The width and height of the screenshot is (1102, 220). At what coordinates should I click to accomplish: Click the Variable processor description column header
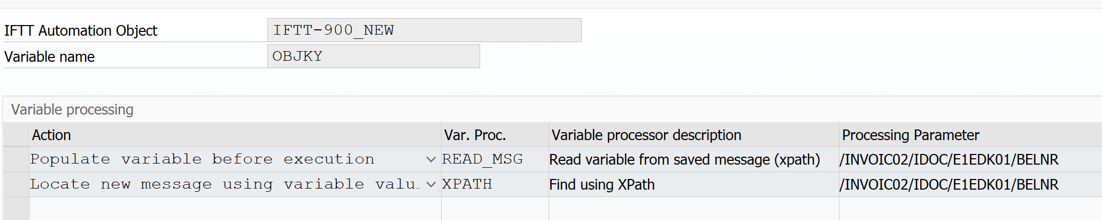[x=693, y=135]
